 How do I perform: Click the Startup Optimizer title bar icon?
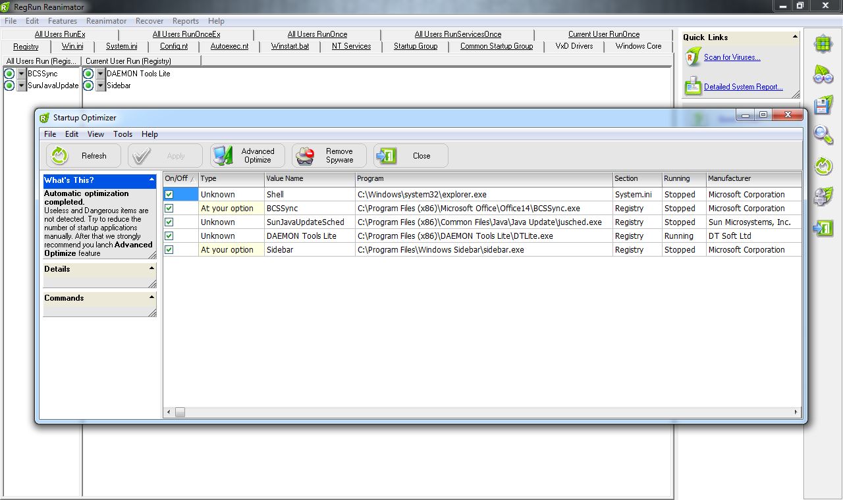pos(44,118)
